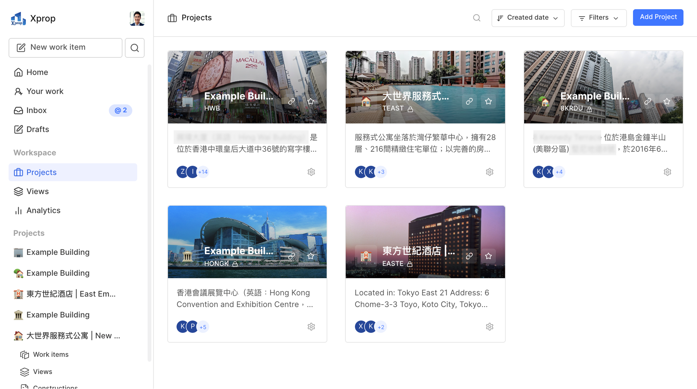Star the HWB project card
697x389 pixels.
click(311, 101)
